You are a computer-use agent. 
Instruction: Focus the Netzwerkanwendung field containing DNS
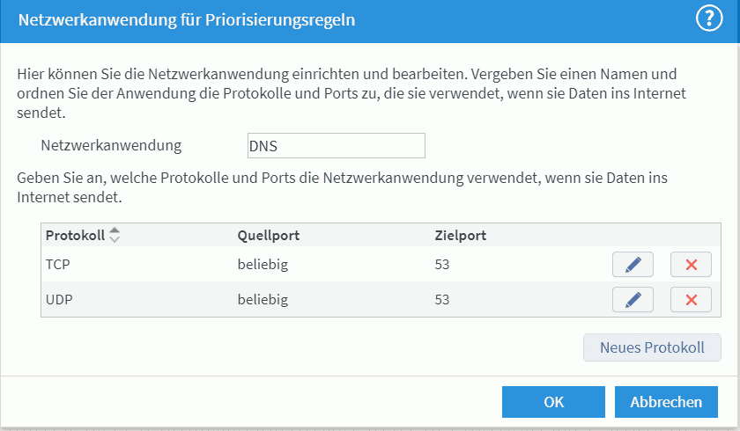pos(337,145)
